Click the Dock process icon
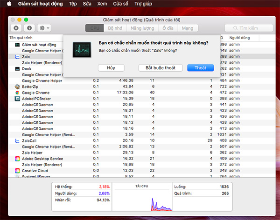 [17, 69]
